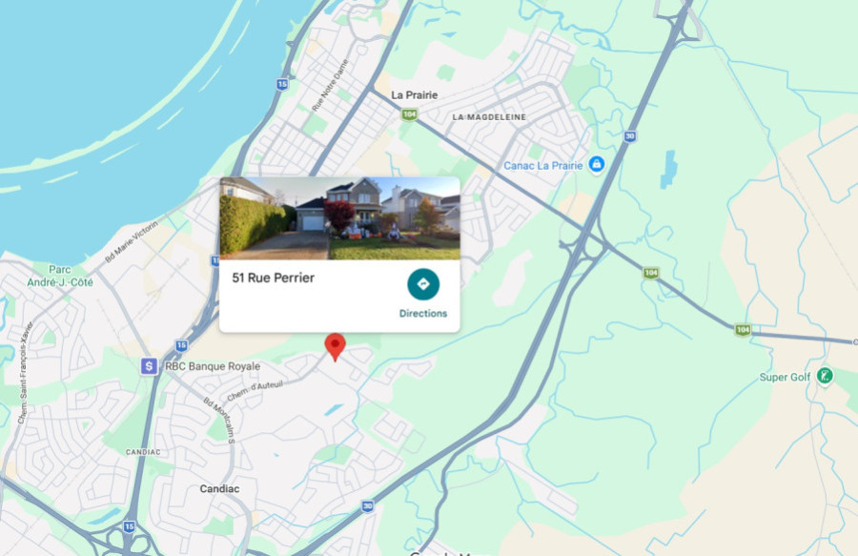
Task: Click the RBC Banque Royale text label
Action: click(213, 366)
